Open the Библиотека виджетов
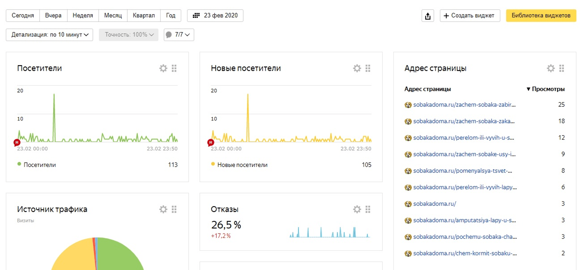 [x=541, y=15]
